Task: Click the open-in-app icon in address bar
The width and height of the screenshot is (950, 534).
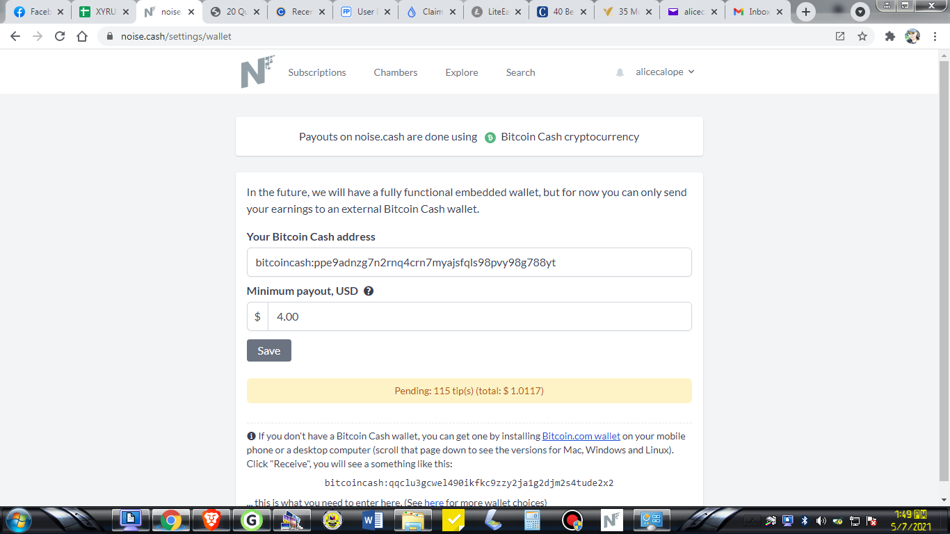Action: click(x=840, y=36)
